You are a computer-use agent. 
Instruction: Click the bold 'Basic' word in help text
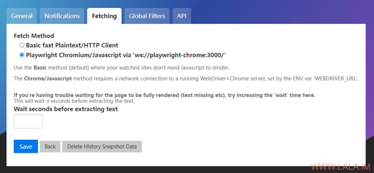click(x=40, y=67)
